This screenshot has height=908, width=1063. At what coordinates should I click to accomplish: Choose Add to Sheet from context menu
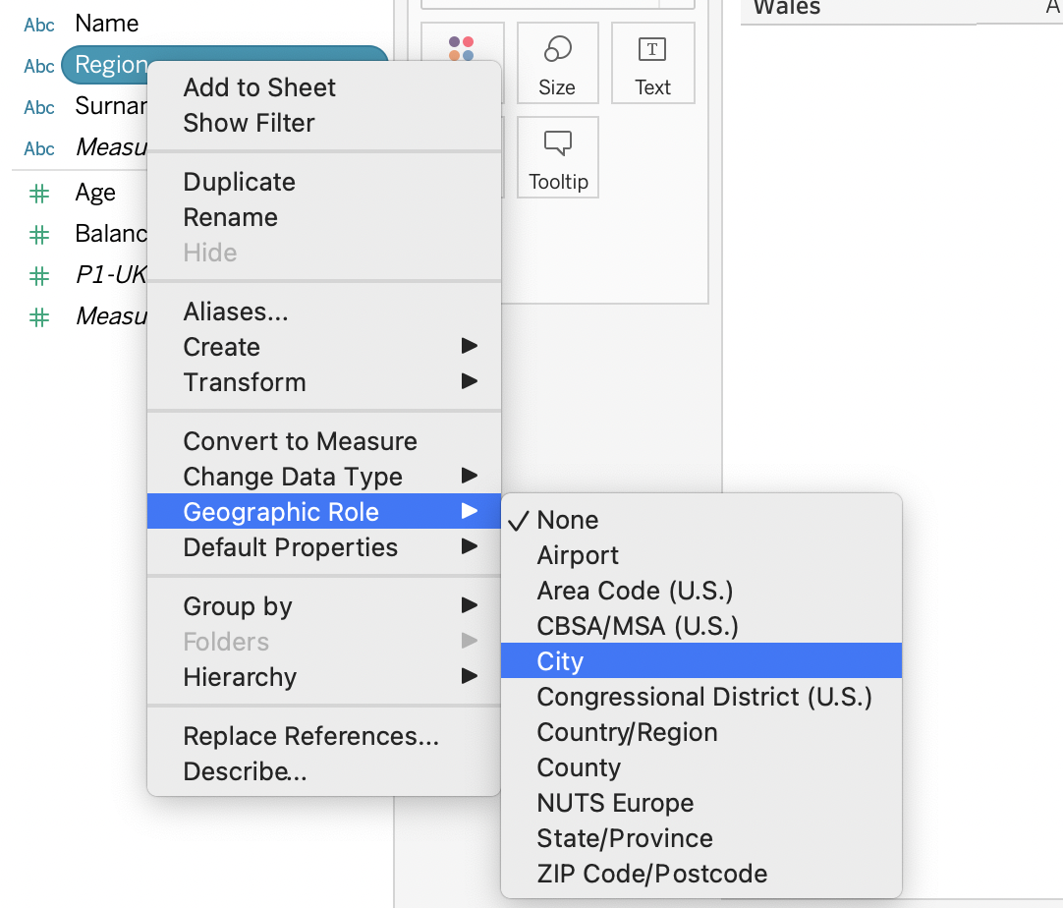(259, 87)
